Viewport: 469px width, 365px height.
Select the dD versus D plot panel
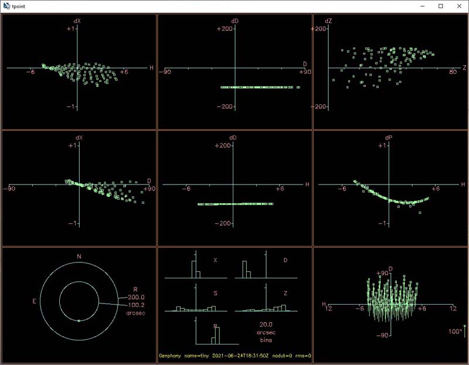coord(235,71)
